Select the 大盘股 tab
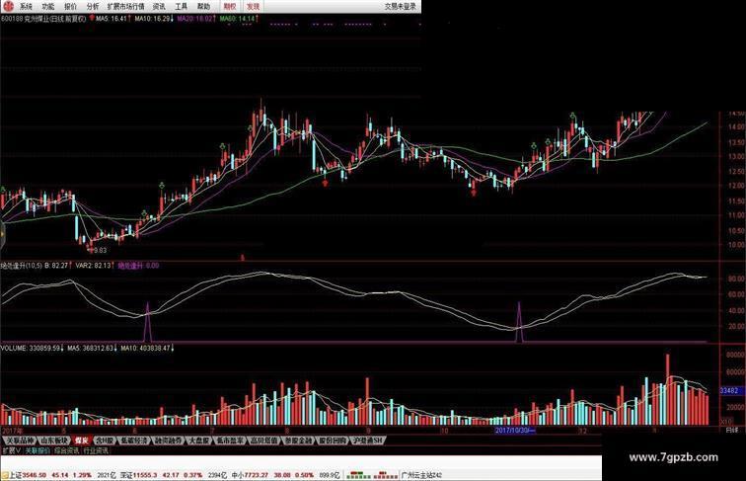The height and width of the screenshot is (481, 746). point(199,441)
